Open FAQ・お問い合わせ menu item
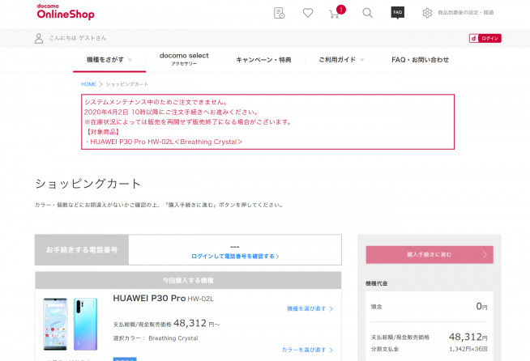 point(420,60)
